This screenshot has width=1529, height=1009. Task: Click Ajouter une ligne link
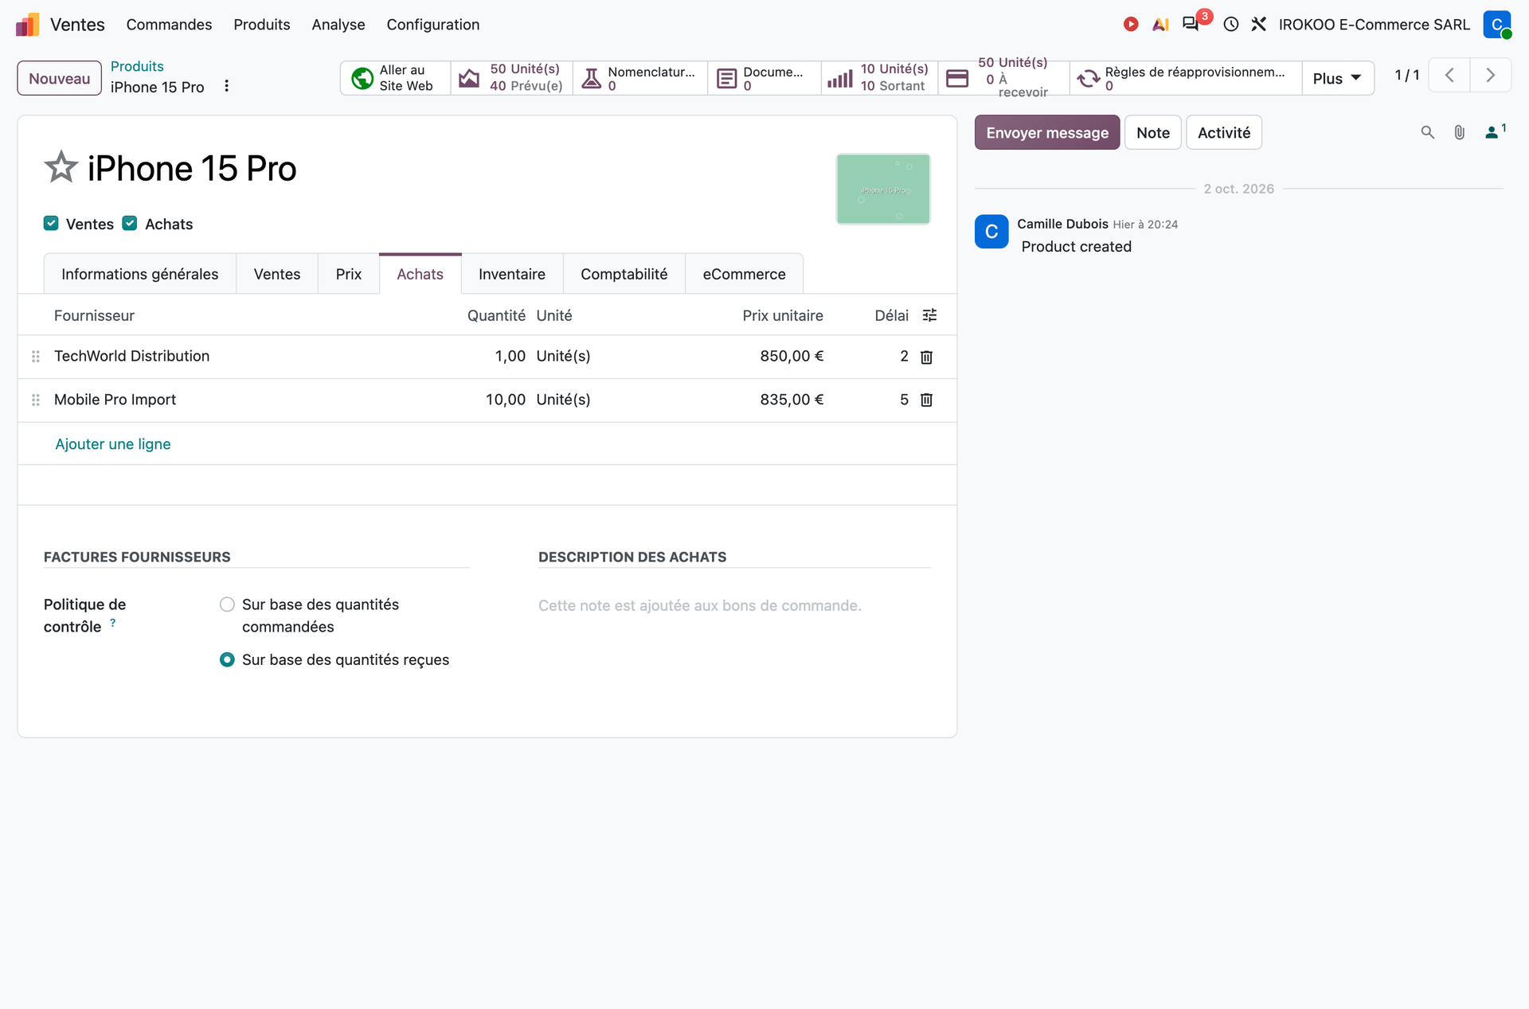113,444
